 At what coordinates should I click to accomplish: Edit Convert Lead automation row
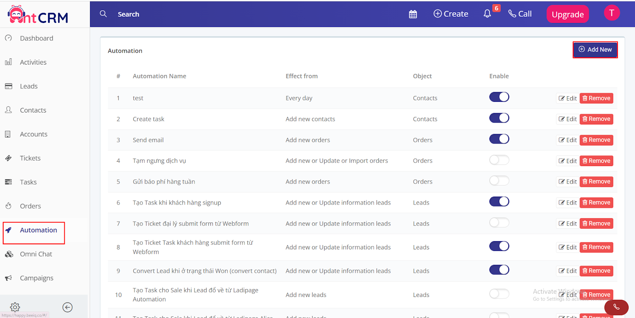(568, 271)
